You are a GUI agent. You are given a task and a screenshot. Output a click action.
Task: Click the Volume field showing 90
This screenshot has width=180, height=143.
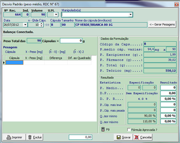point(38,15)
